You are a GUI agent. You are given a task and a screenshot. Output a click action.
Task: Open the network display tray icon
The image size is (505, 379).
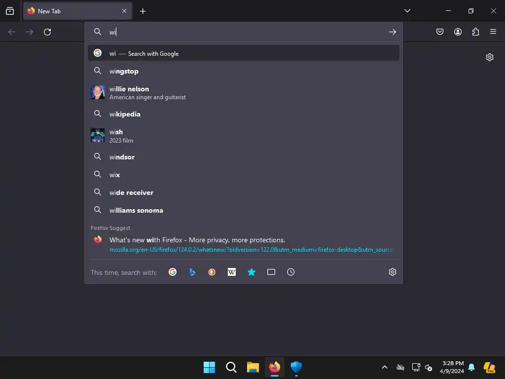[416, 367]
